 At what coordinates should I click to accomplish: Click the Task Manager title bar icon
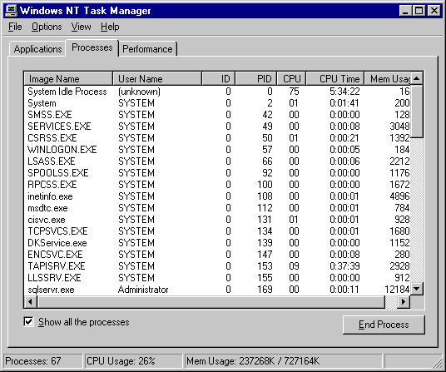coord(11,11)
